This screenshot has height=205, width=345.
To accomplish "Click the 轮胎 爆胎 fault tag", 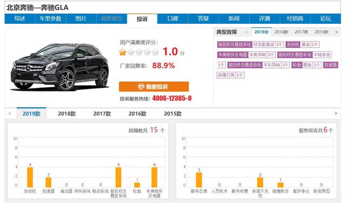I will click(x=307, y=65).
